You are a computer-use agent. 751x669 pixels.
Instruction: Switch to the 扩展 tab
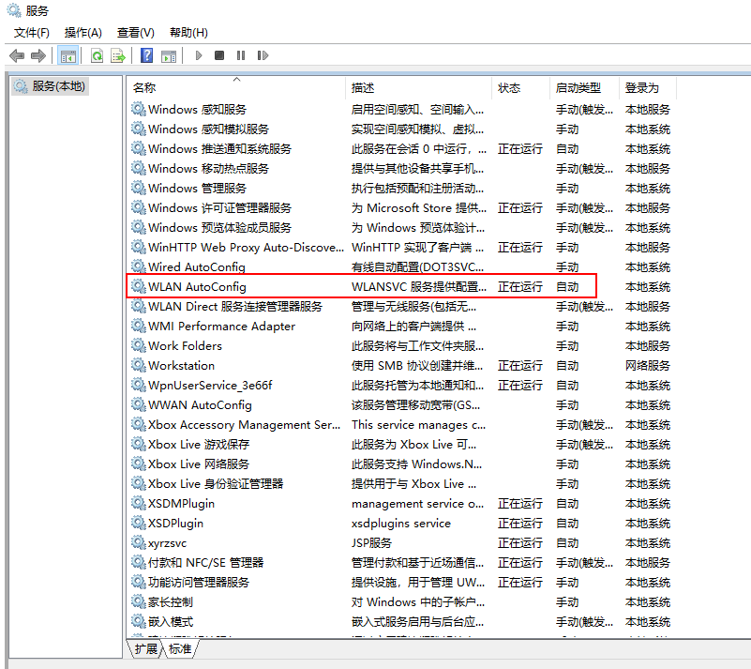145,649
